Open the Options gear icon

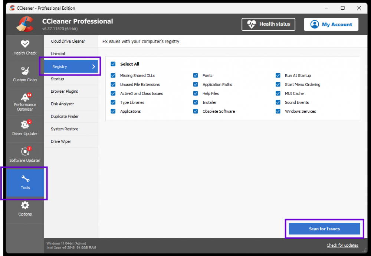point(25,205)
